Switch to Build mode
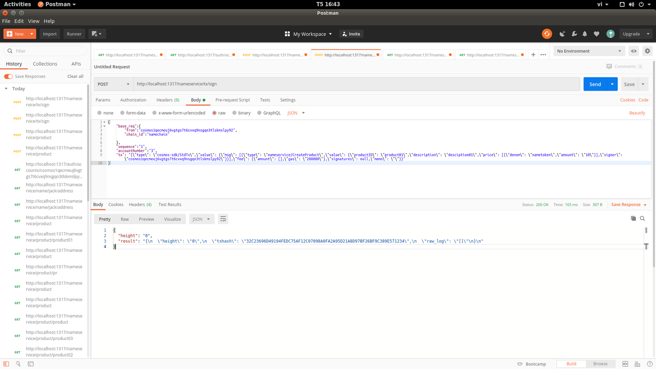Image resolution: width=656 pixels, height=369 pixels. (571, 364)
